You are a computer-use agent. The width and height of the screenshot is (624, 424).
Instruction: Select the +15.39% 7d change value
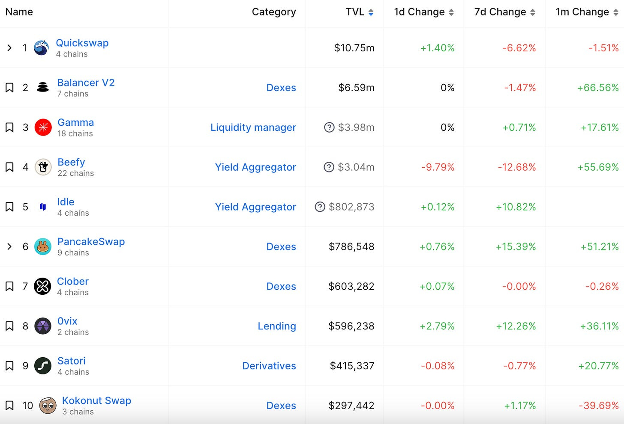pyautogui.click(x=516, y=247)
